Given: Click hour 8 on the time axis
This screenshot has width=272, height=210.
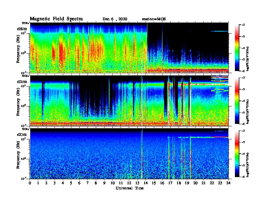Looking at the screenshot, I should point(96,183).
